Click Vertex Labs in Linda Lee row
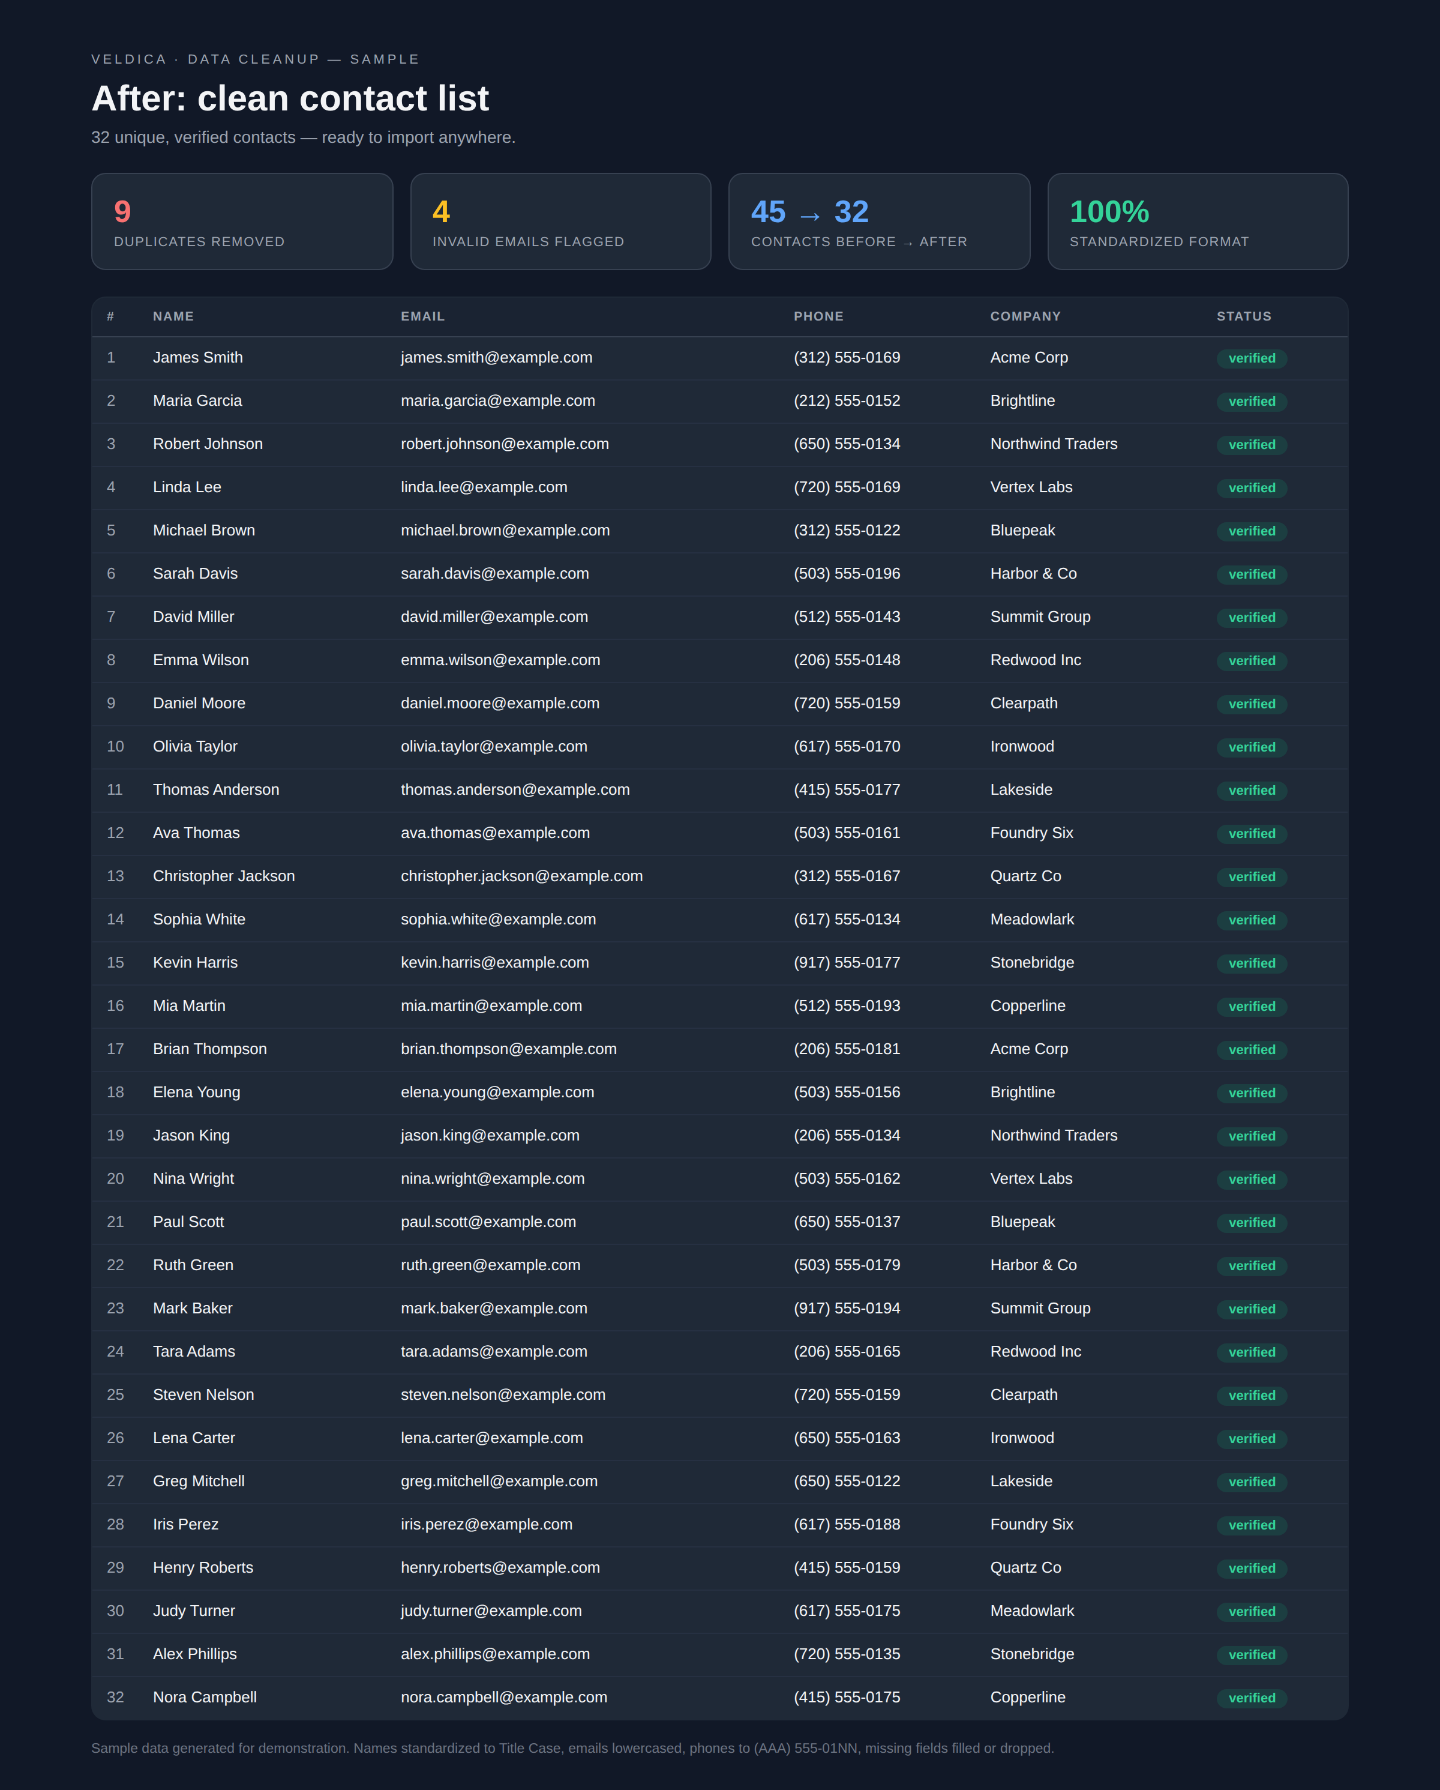1440x1790 pixels. [x=1031, y=487]
